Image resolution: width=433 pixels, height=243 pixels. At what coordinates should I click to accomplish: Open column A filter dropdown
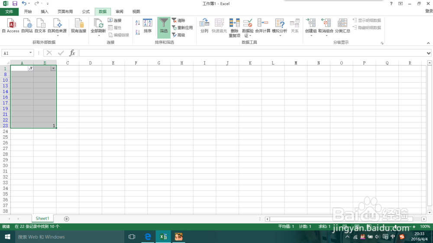(31, 68)
